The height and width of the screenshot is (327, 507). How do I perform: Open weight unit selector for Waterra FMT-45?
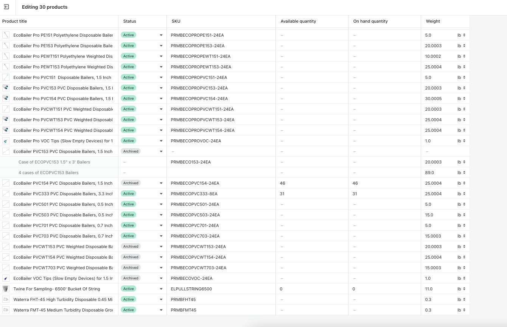click(461, 310)
